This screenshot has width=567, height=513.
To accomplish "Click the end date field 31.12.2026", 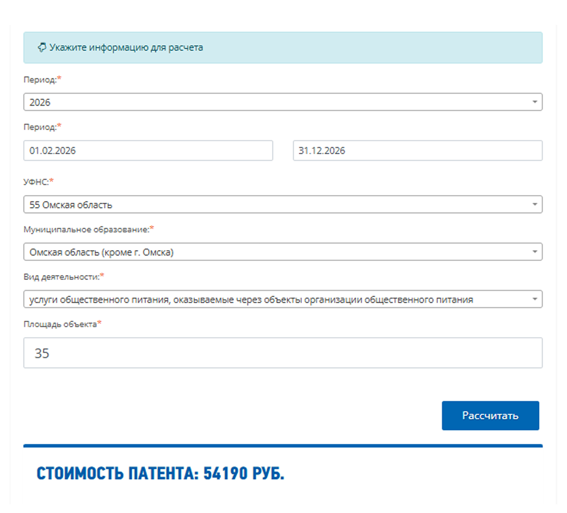I will tap(417, 151).
